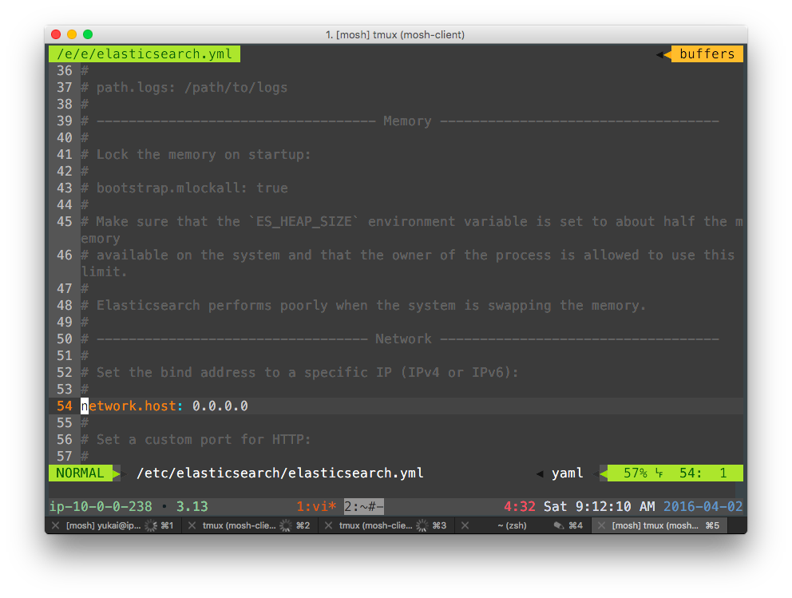The width and height of the screenshot is (792, 598).
Task: Click the '54: 1' line-column indicator
Action: pyautogui.click(x=703, y=473)
